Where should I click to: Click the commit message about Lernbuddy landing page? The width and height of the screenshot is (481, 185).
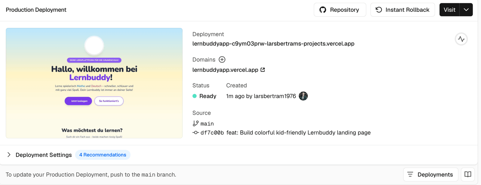(x=299, y=133)
